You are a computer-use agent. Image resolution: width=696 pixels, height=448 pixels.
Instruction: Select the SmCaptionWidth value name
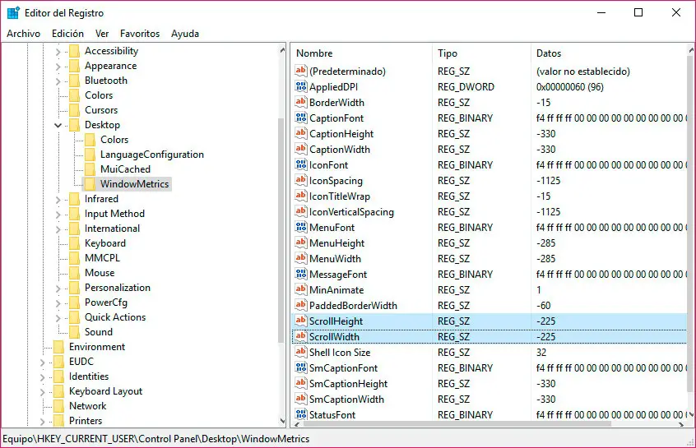point(346,400)
